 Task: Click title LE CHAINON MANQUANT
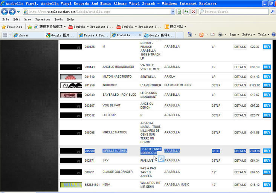(149, 95)
